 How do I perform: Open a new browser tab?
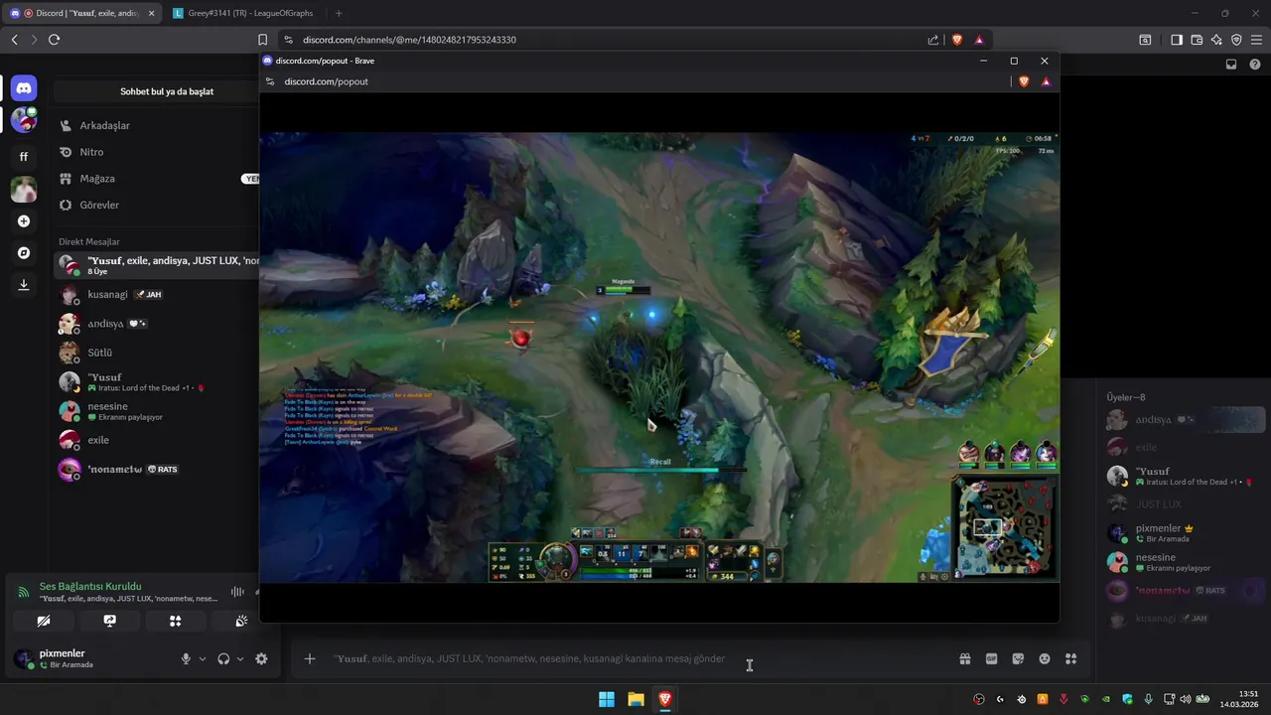(339, 13)
